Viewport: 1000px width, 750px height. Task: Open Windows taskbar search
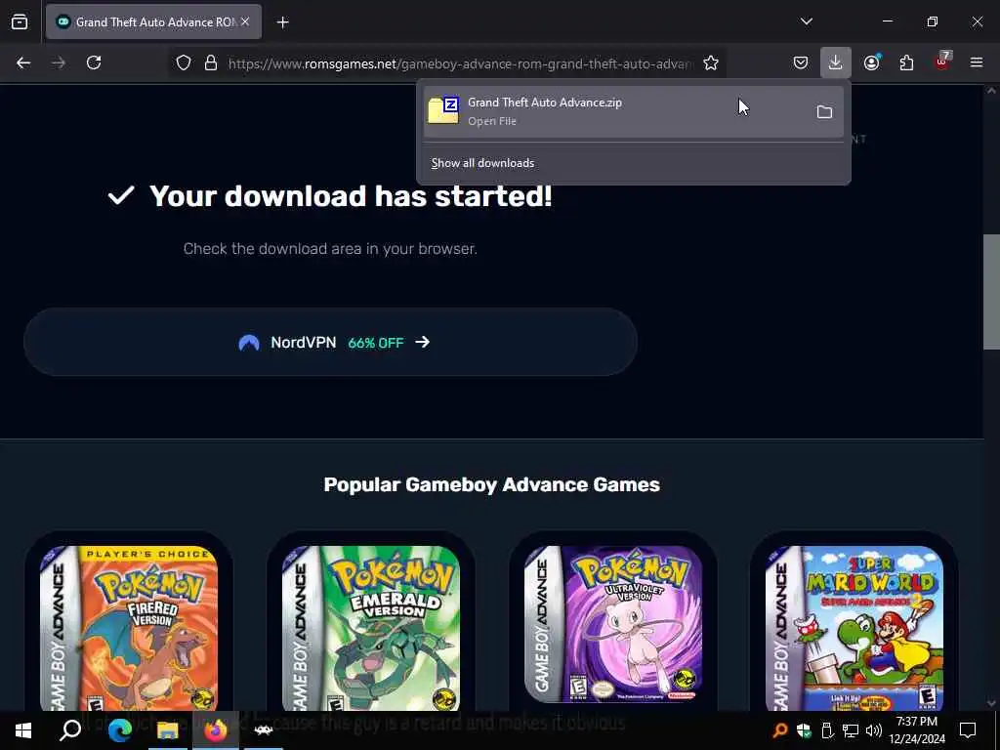(x=70, y=730)
